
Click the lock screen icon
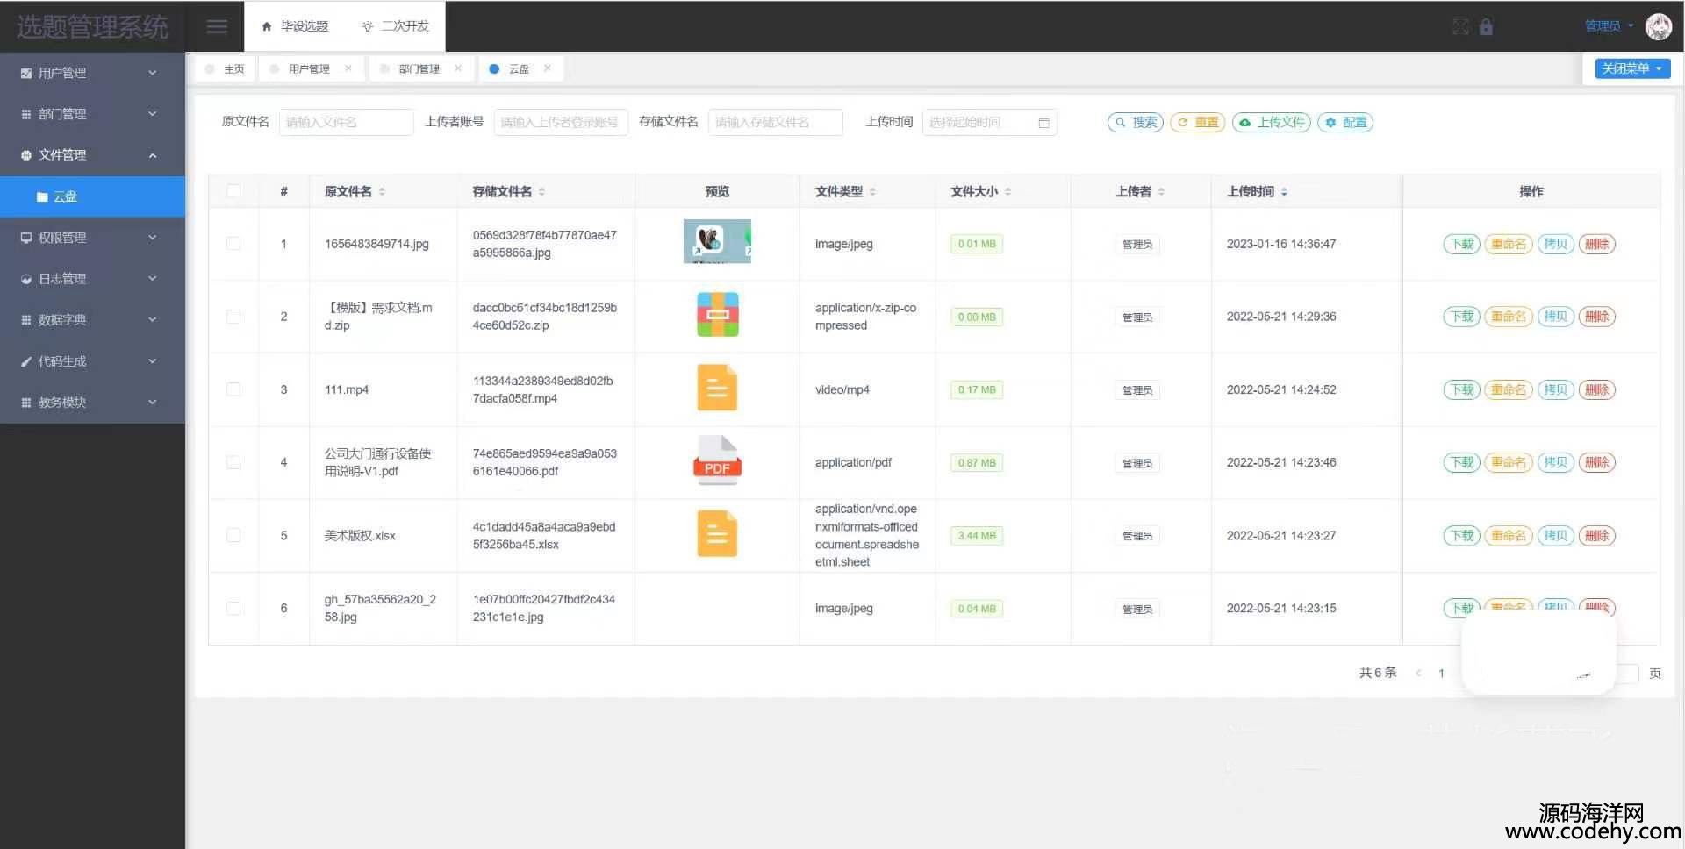coord(1486,26)
